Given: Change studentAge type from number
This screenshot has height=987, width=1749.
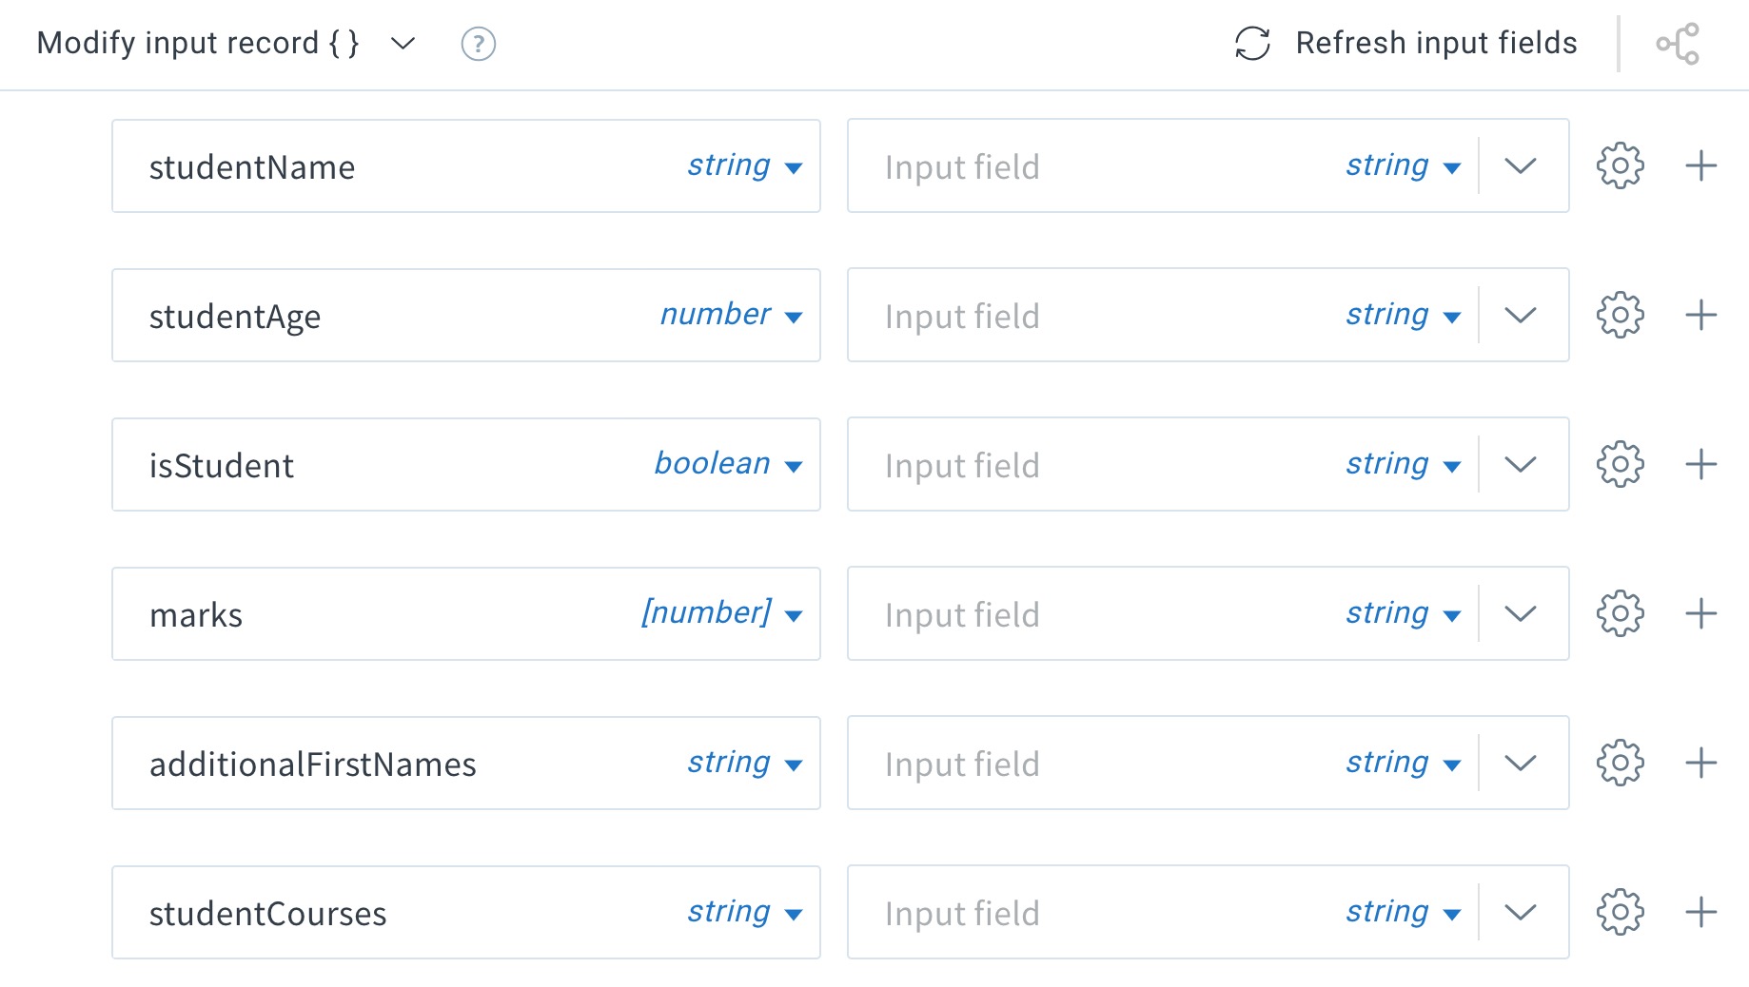Looking at the screenshot, I should (731, 315).
